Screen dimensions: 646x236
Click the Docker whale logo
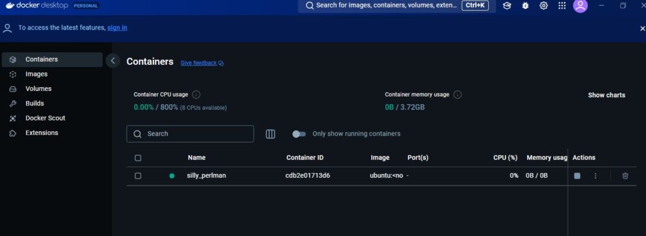(x=10, y=5)
